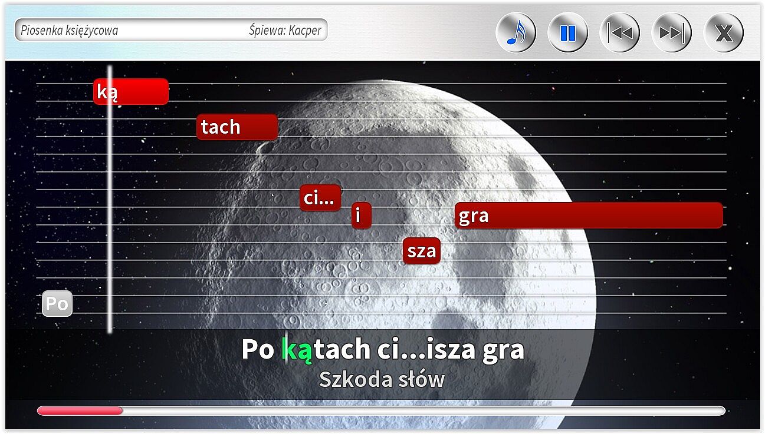Click the upcoming lyric "Szkoda słów"
765x434 pixels.
pos(382,380)
